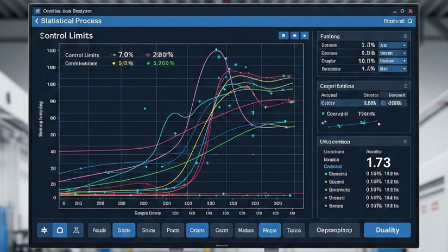The image size is (448, 252).
Task: Open the home icon in the blue header
Action: [410, 21]
